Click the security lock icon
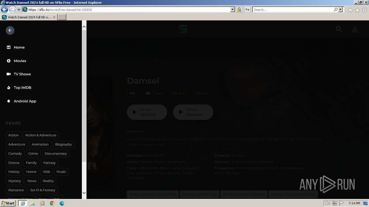 [x=239, y=10]
